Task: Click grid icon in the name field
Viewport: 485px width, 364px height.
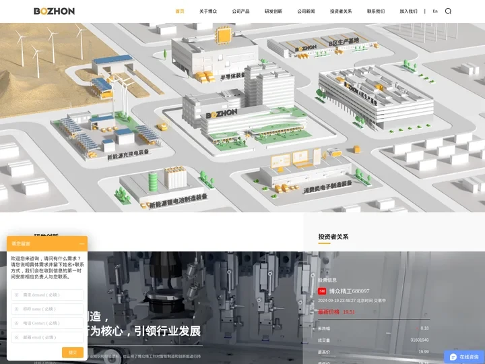Action: tap(16, 309)
